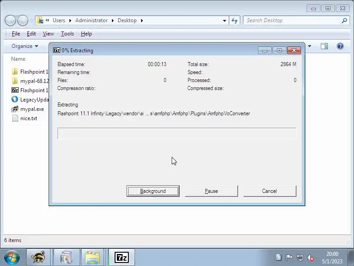354x266 pixels.
Task: Close the 7-Zip extracting dialog
Action: click(294, 50)
